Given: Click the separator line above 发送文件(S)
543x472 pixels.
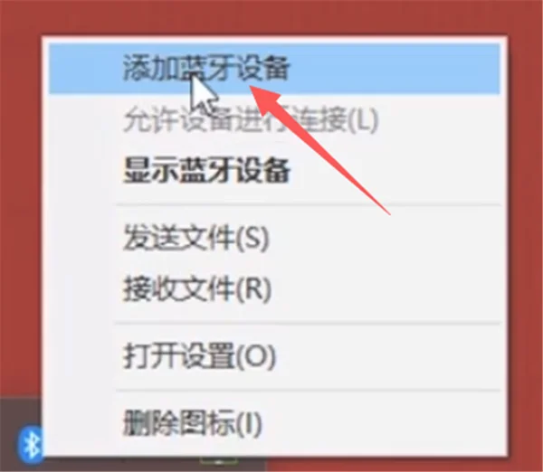Looking at the screenshot, I should pos(308,205).
